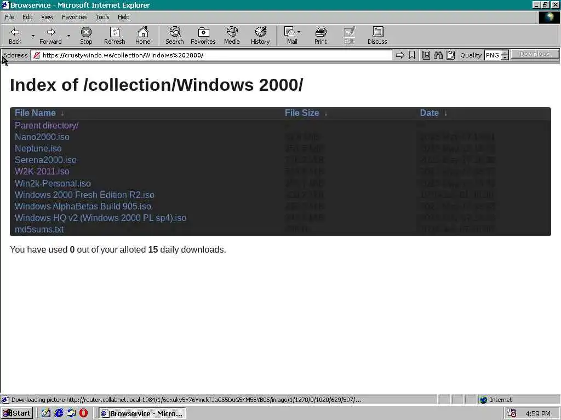561x420 pixels.
Task: Click the Stop loading icon
Action: point(86,36)
